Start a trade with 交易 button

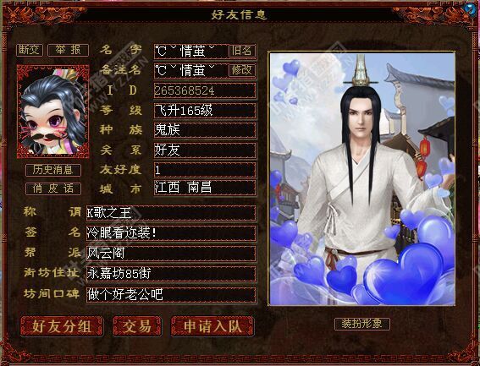coord(137,326)
